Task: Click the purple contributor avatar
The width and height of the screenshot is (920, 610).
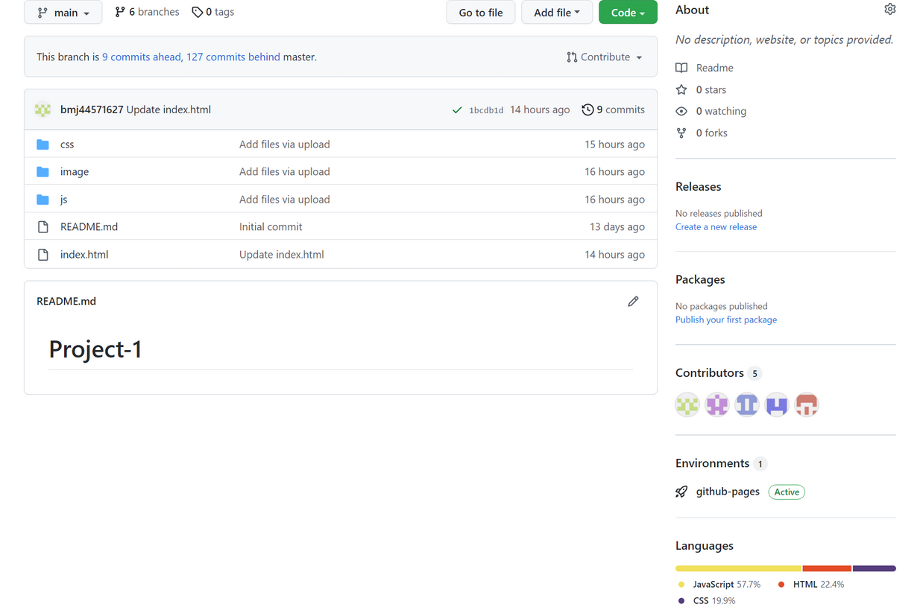Action: (x=717, y=404)
